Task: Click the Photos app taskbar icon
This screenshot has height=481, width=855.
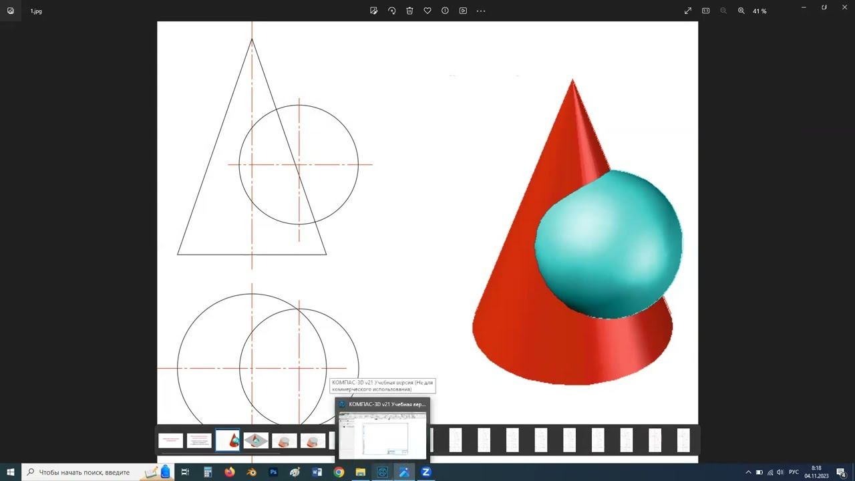Action: (404, 472)
